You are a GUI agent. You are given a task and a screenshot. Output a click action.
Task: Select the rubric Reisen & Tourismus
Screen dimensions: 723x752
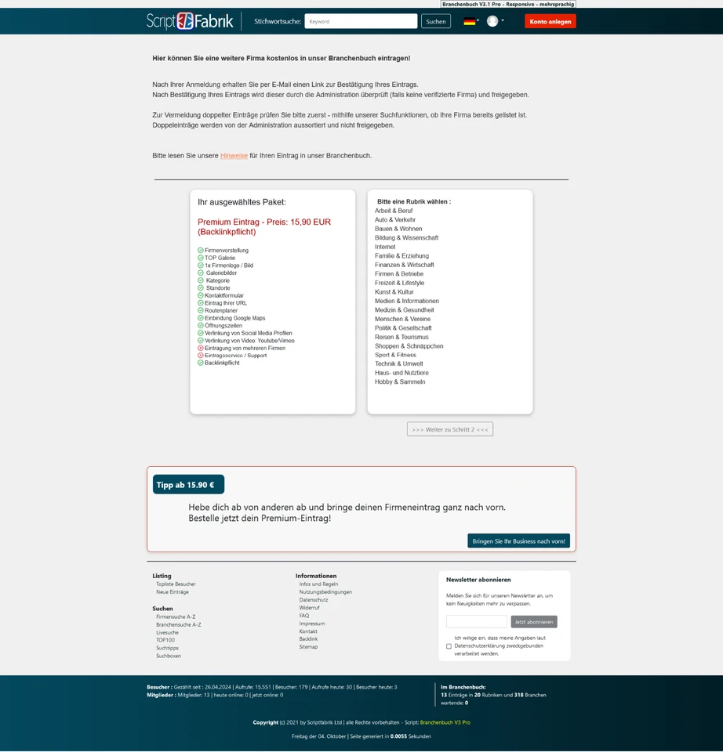(x=403, y=337)
